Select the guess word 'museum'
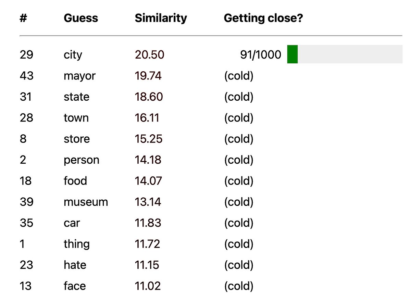 [86, 202]
